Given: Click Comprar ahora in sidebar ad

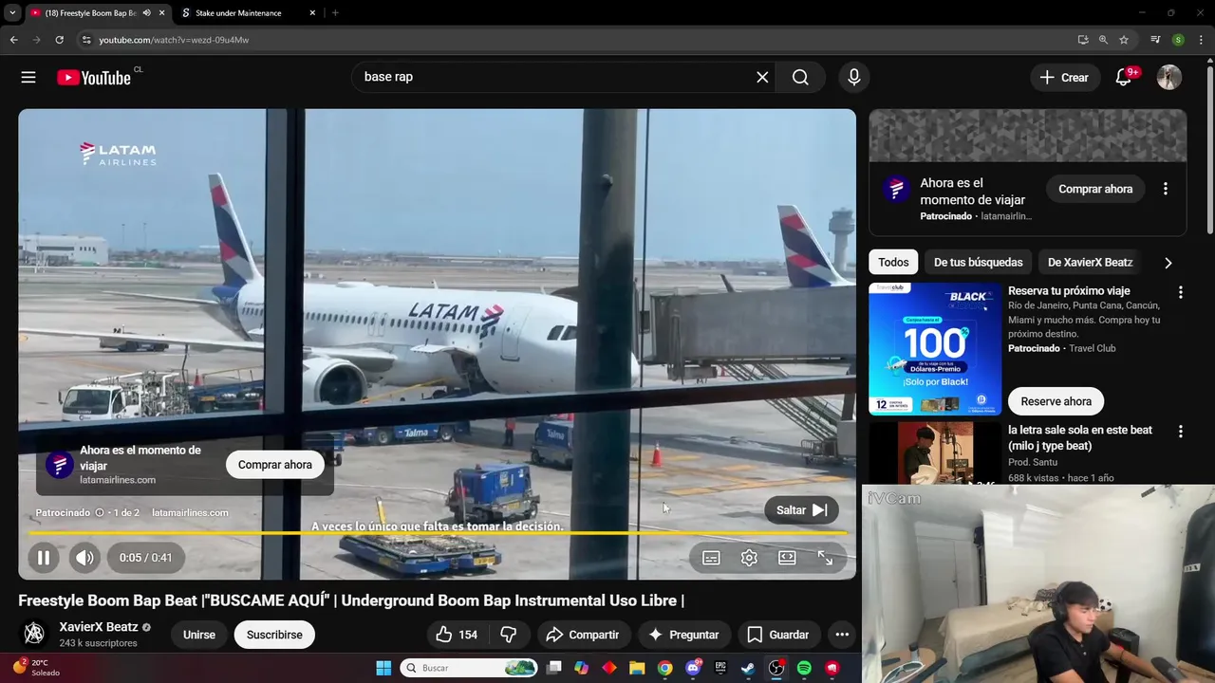Looking at the screenshot, I should pos(1095,189).
